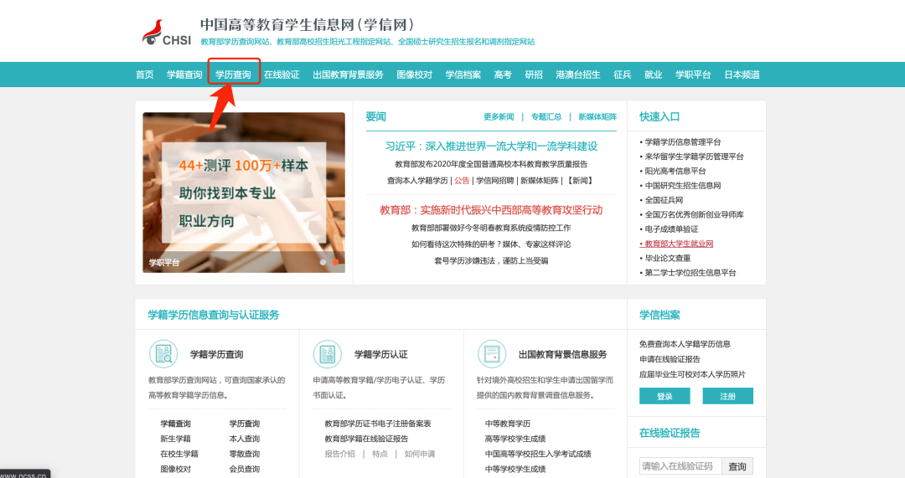This screenshot has width=905, height=478.
Task: Open 全国征兵网 quick link
Action: coord(664,199)
